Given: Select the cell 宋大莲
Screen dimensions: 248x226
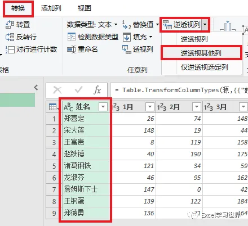Looking at the screenshot, I should coord(86,130).
